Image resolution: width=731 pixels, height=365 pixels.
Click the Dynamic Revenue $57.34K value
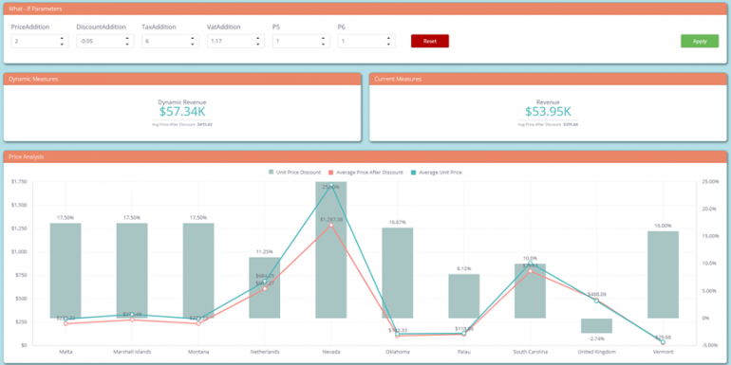[182, 112]
